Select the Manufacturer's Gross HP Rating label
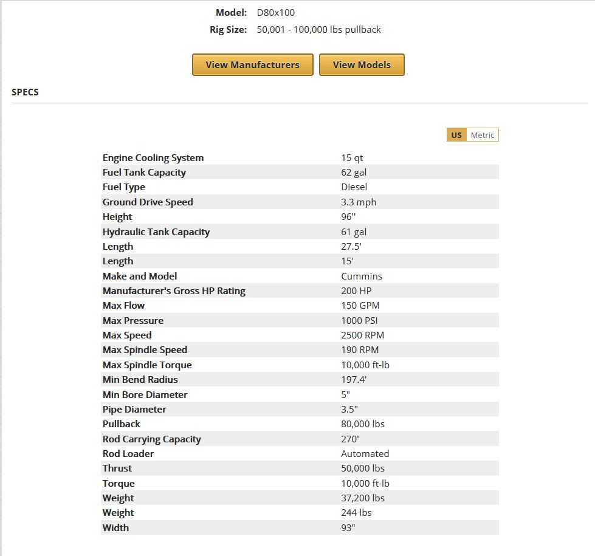 174,291
